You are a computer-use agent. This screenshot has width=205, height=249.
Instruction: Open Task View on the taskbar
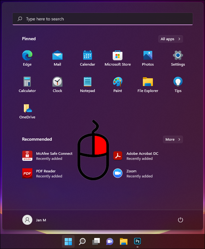[x=96, y=241]
